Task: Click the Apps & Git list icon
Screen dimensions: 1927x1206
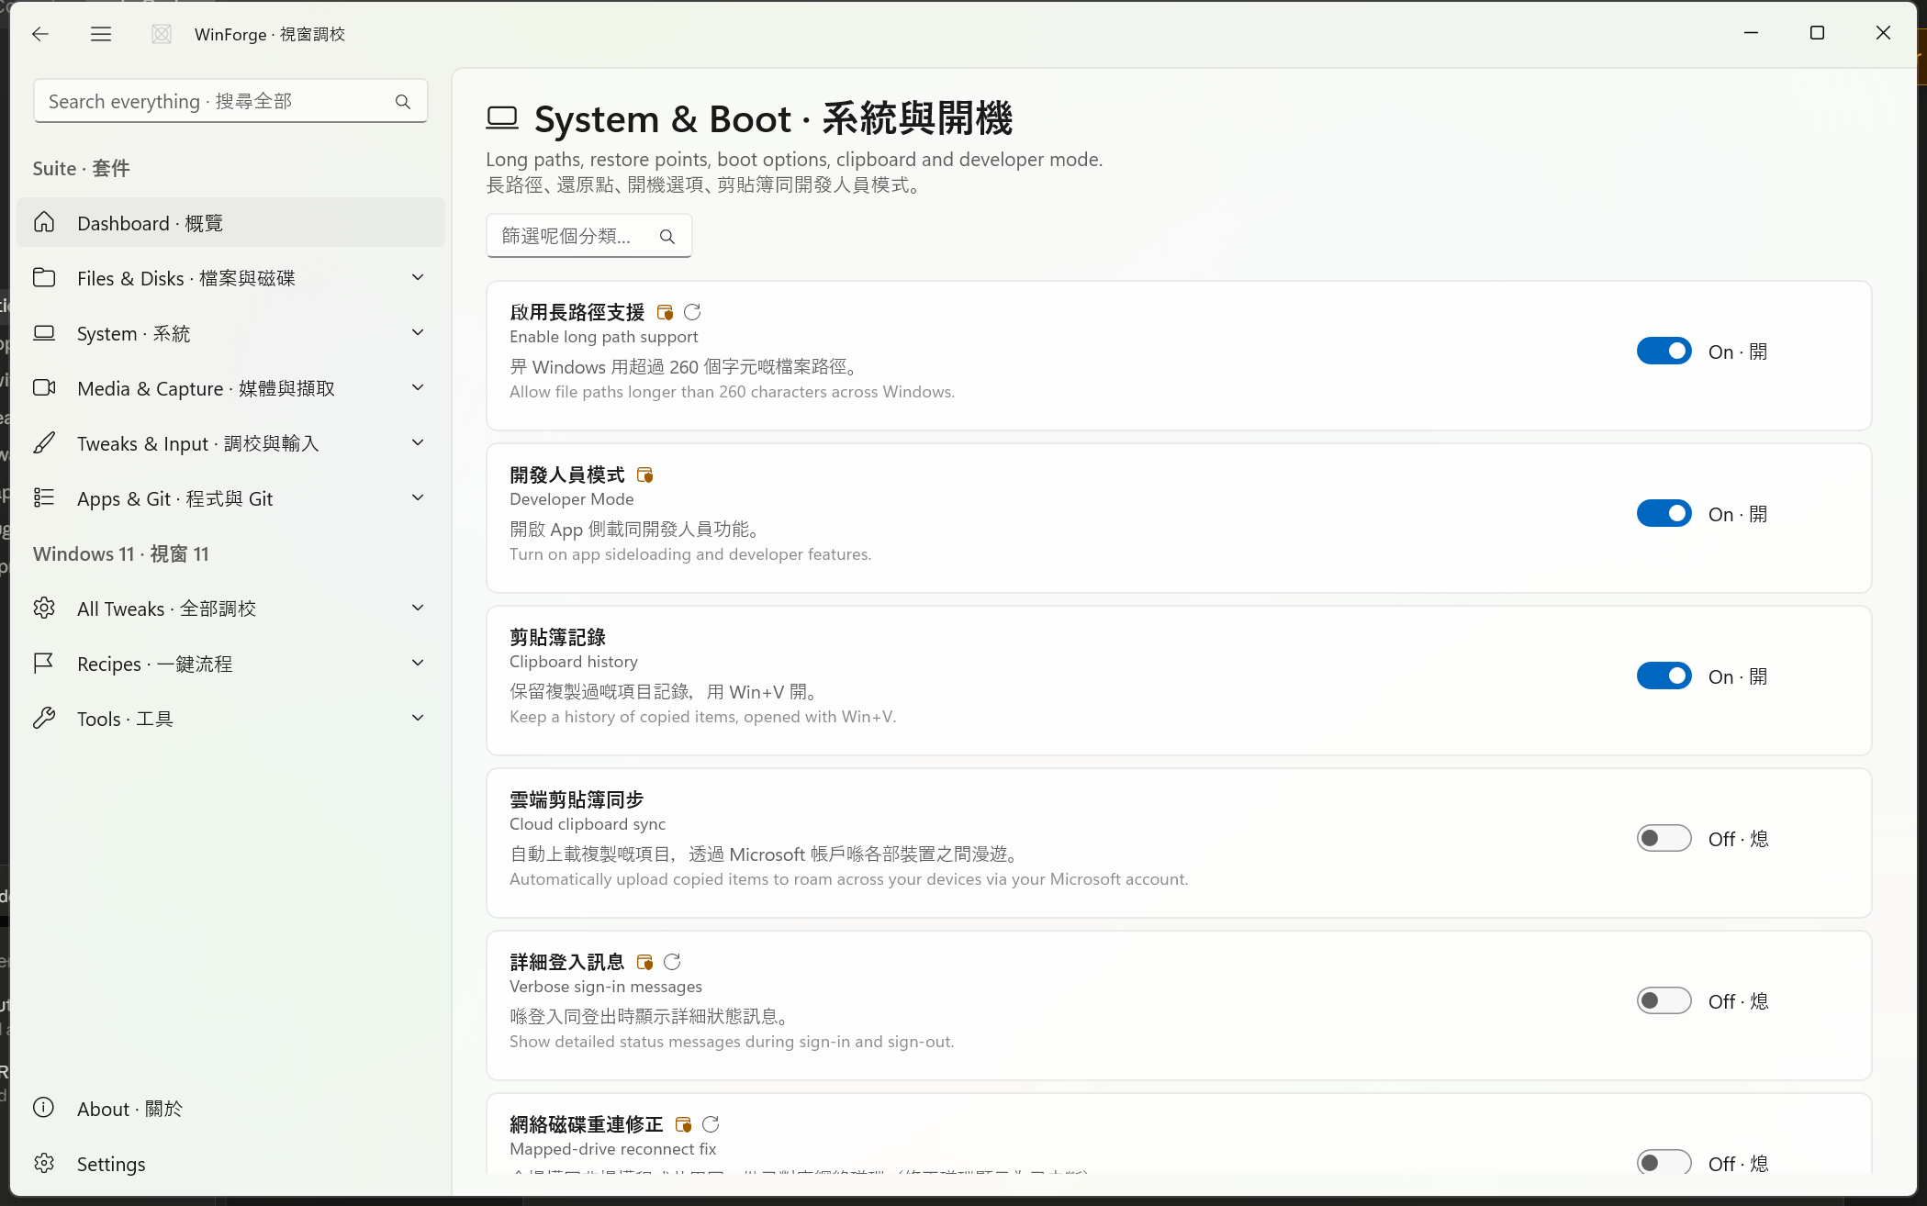Action: [44, 497]
